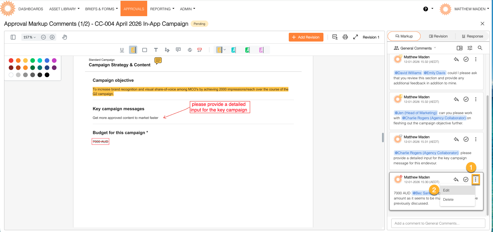The height and width of the screenshot is (232, 493).
Task: Pick the black color swatch
Action: pyautogui.click(x=47, y=75)
